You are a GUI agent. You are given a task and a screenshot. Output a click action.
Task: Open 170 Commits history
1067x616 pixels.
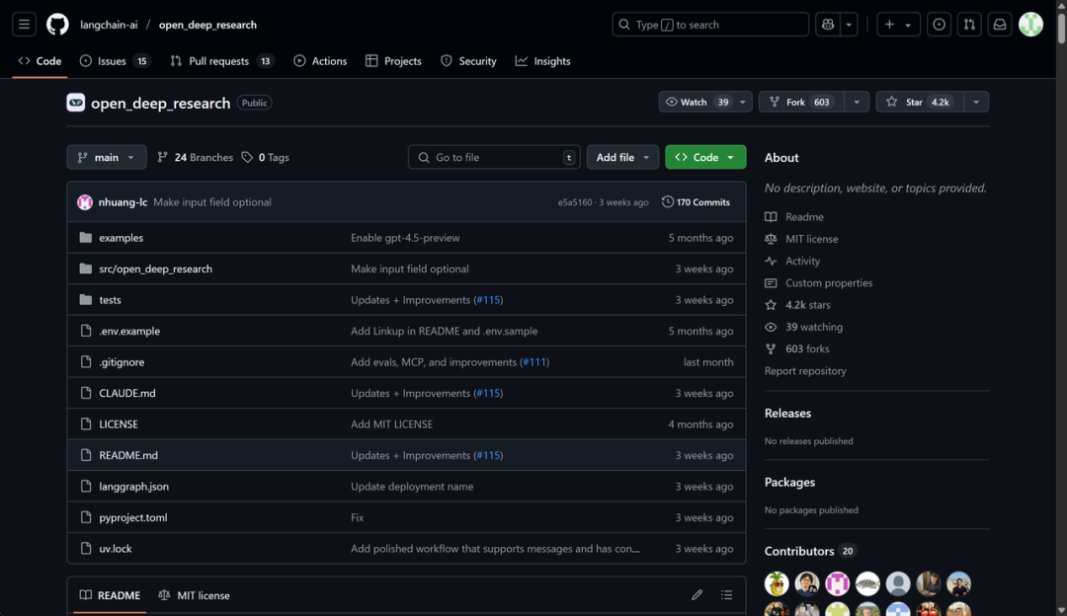click(696, 202)
